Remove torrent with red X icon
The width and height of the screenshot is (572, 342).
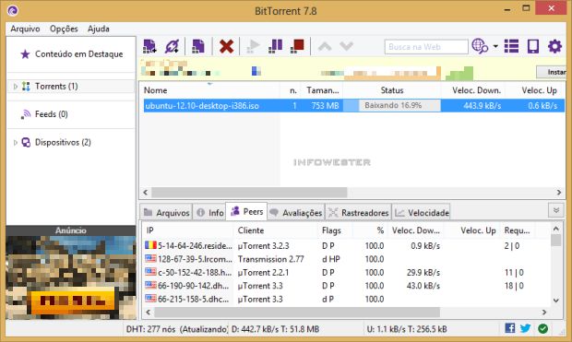(226, 46)
